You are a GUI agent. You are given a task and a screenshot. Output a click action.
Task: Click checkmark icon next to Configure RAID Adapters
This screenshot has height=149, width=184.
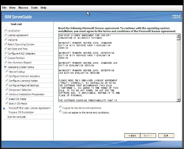pos(5,53)
